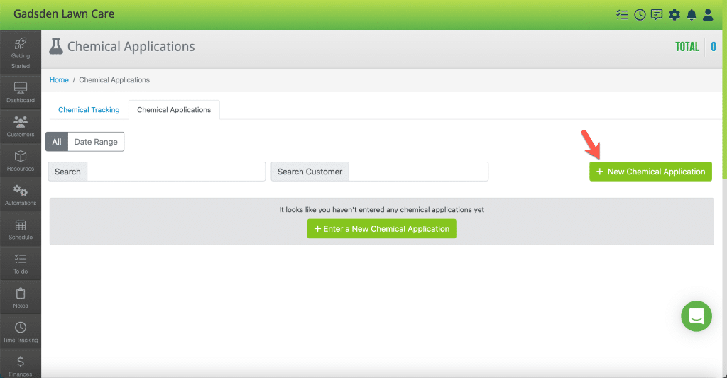Open the green chat support bubble
This screenshot has height=378, width=727.
click(x=696, y=316)
